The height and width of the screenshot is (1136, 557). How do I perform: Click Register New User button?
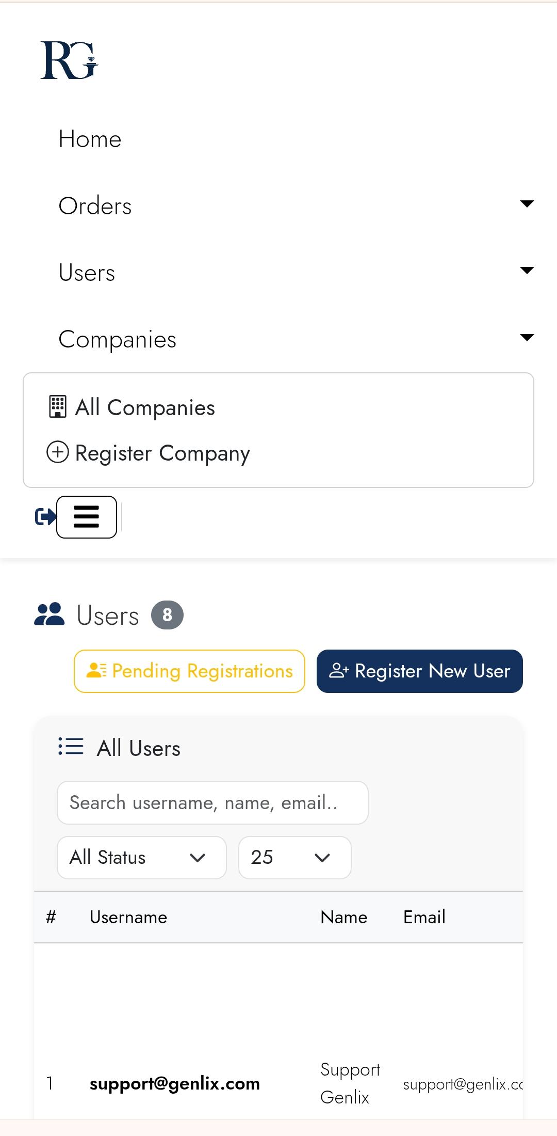tap(419, 671)
